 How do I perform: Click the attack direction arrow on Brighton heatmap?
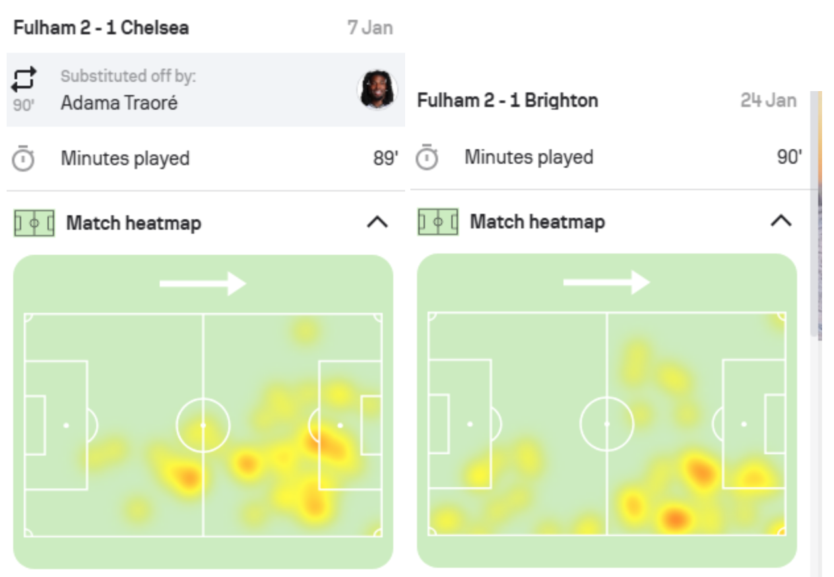[x=606, y=283]
